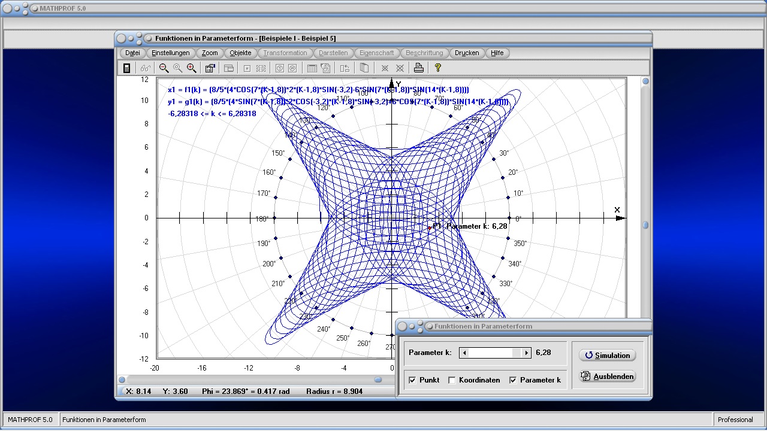Open the Zoom menu
Image resolution: width=767 pixels, height=431 pixels.
(x=210, y=53)
